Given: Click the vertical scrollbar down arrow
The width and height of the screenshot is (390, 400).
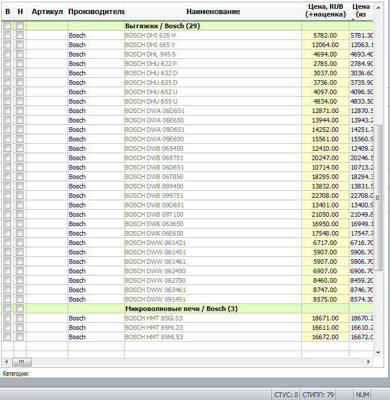Looking at the screenshot, I should 378,353.
